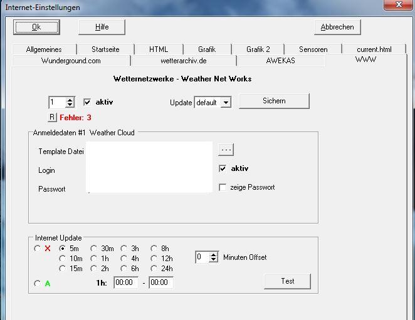Viewport: 415px width, 320px height.
Task: Choose the 24h update interval
Action: (x=154, y=269)
